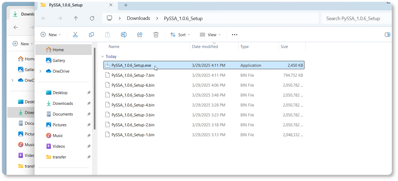The width and height of the screenshot is (398, 181).
Task: Click the PySSA_1.0.6_Setup.exe application icon
Action: (108, 65)
